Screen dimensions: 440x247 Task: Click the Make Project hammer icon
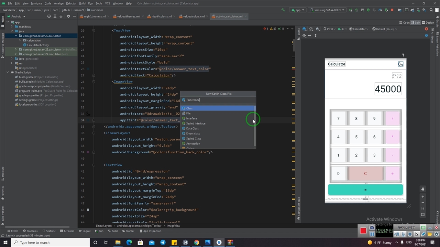click(x=283, y=10)
